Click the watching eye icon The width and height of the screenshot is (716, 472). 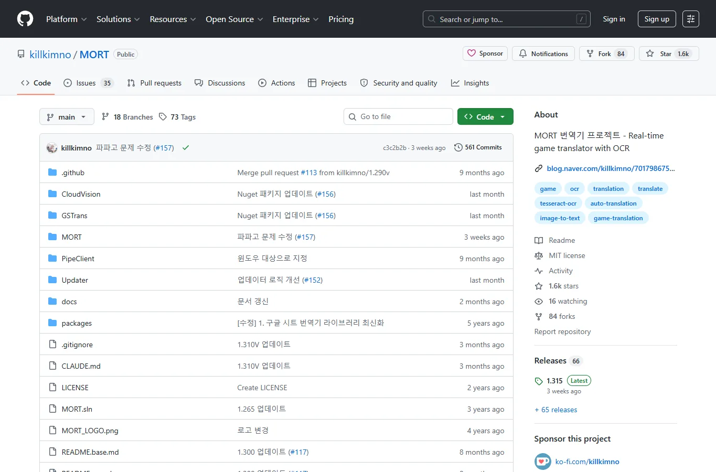[x=539, y=301]
